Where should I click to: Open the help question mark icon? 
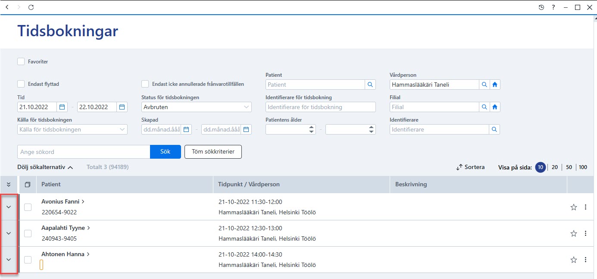[553, 7]
